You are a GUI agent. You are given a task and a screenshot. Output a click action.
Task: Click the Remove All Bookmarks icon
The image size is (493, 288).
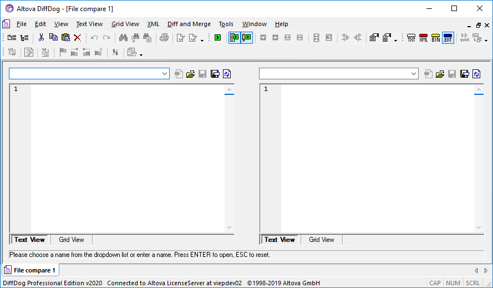[99, 52]
